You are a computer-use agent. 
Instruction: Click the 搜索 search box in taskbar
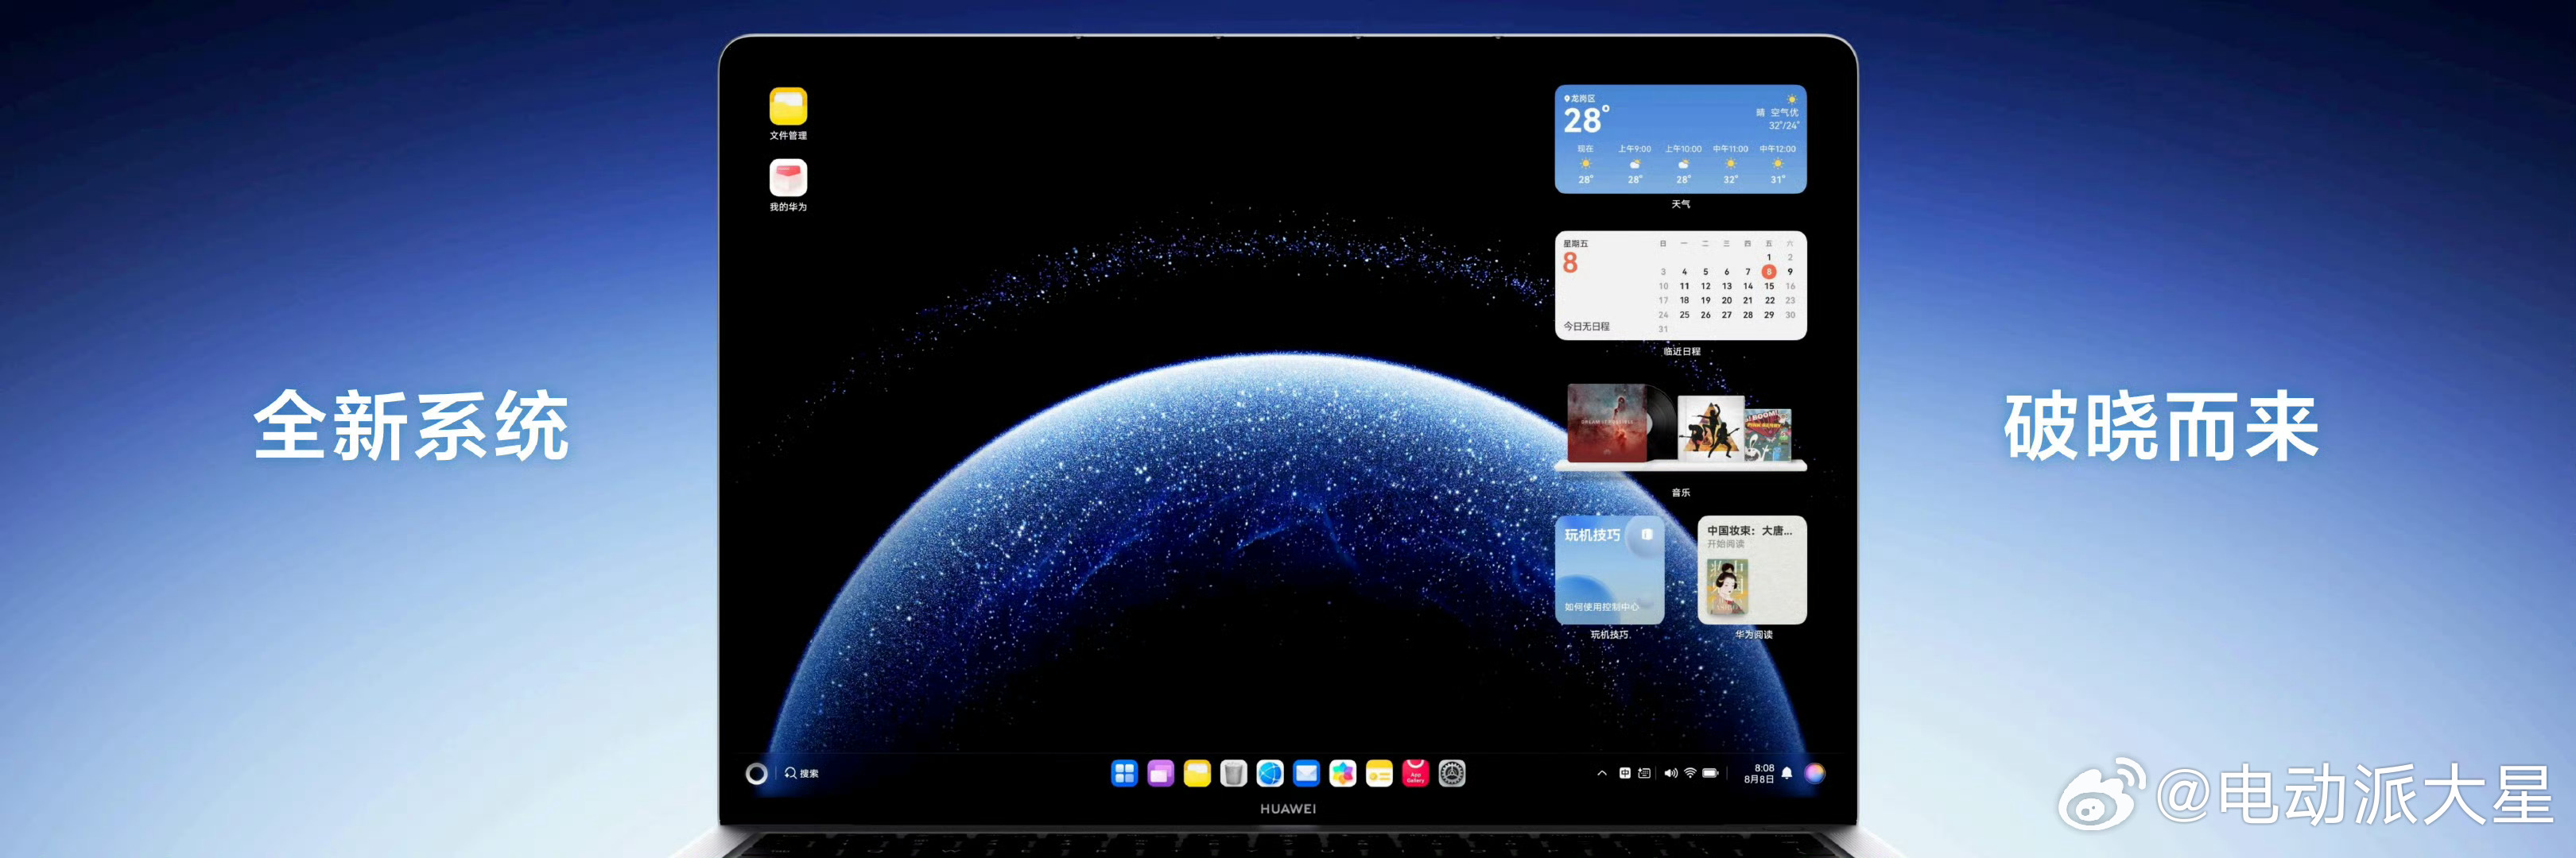click(802, 773)
